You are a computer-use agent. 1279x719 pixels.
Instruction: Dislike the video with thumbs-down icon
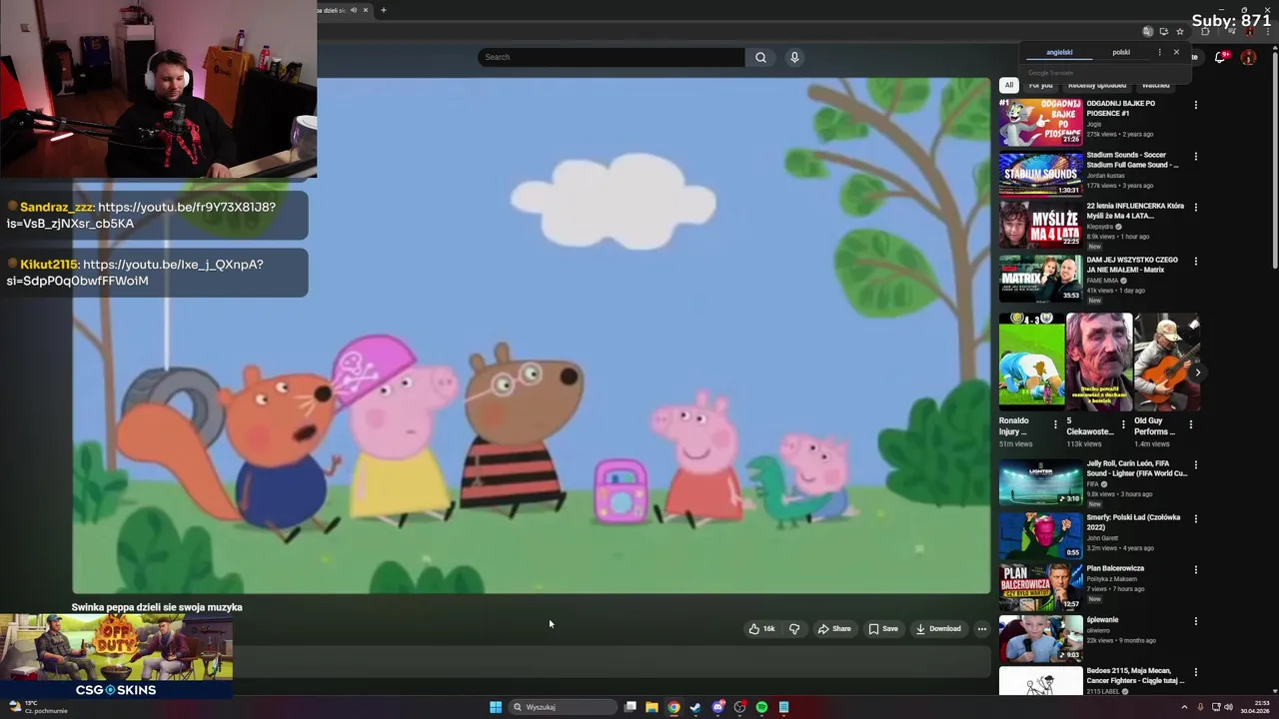coord(794,629)
